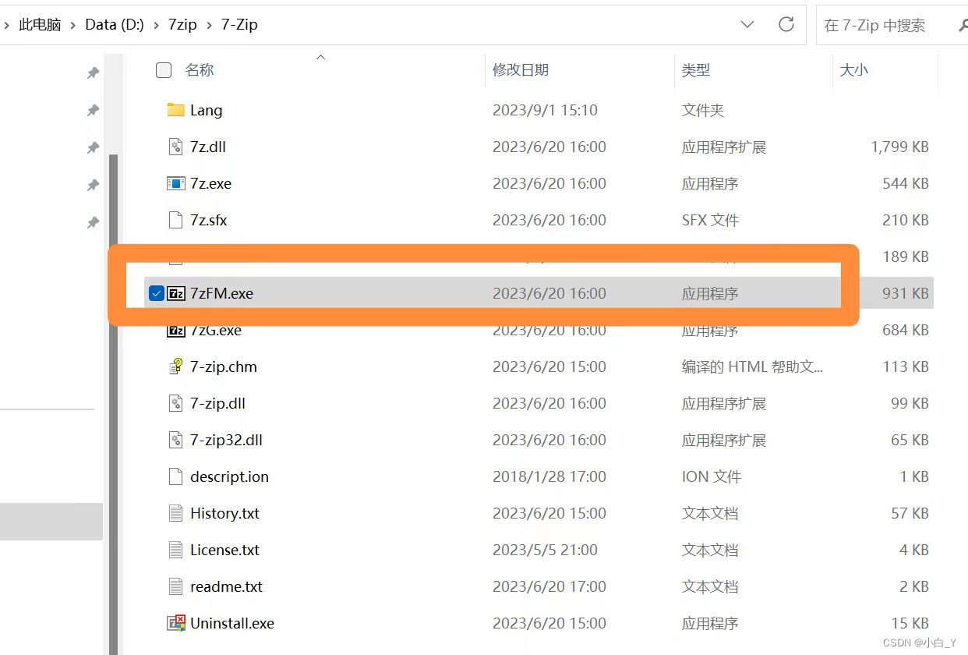
Task: Click the Uninstall.exe icon
Action: (176, 623)
